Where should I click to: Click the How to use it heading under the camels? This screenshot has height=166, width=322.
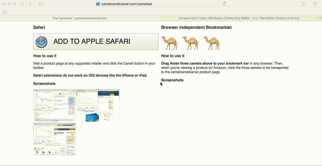pyautogui.click(x=173, y=56)
